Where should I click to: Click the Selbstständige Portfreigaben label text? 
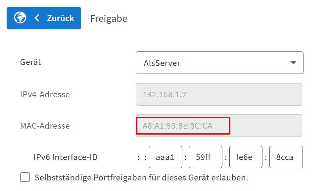[x=141, y=178]
